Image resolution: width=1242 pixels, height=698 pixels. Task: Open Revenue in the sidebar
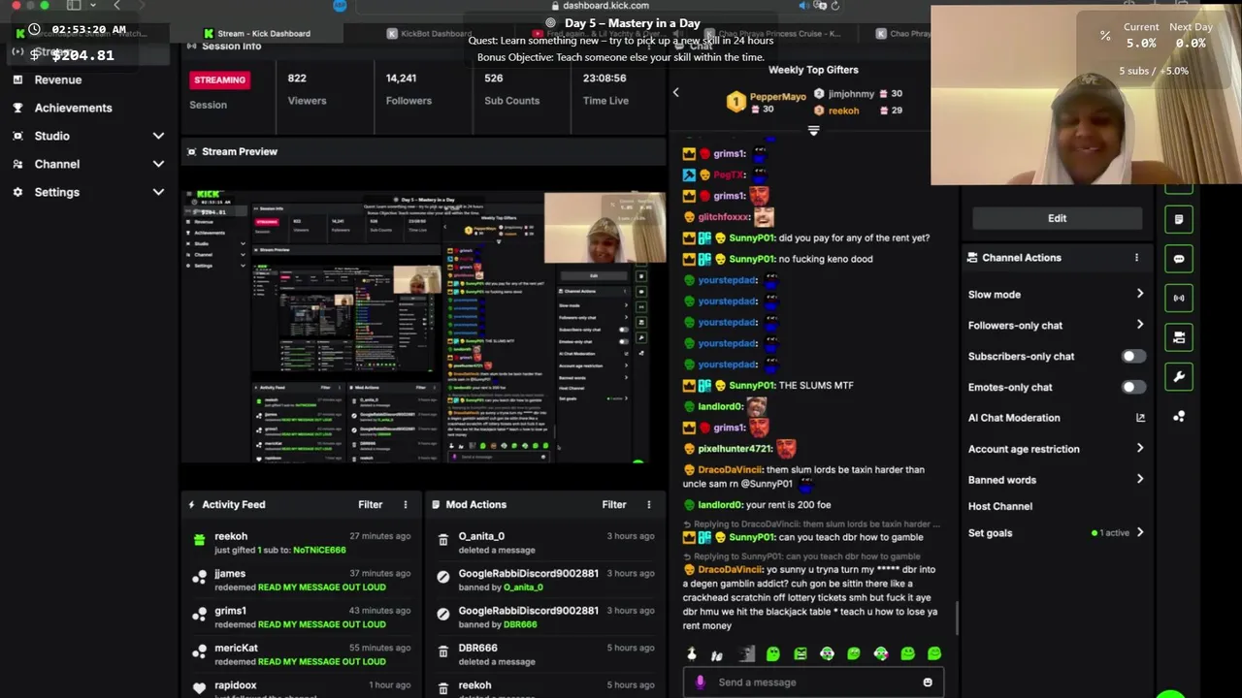pyautogui.click(x=58, y=79)
